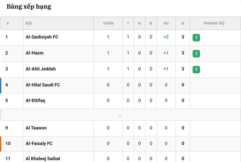241x162 pixels.
Task: Open Al Taawon team page
Action: [36, 128]
